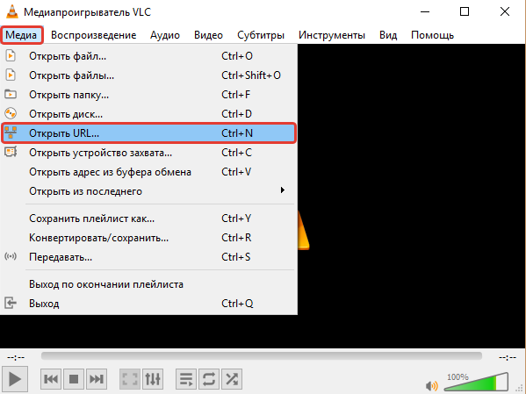Open the Воспроизведение menu
This screenshot has width=526, height=394.
pos(94,35)
